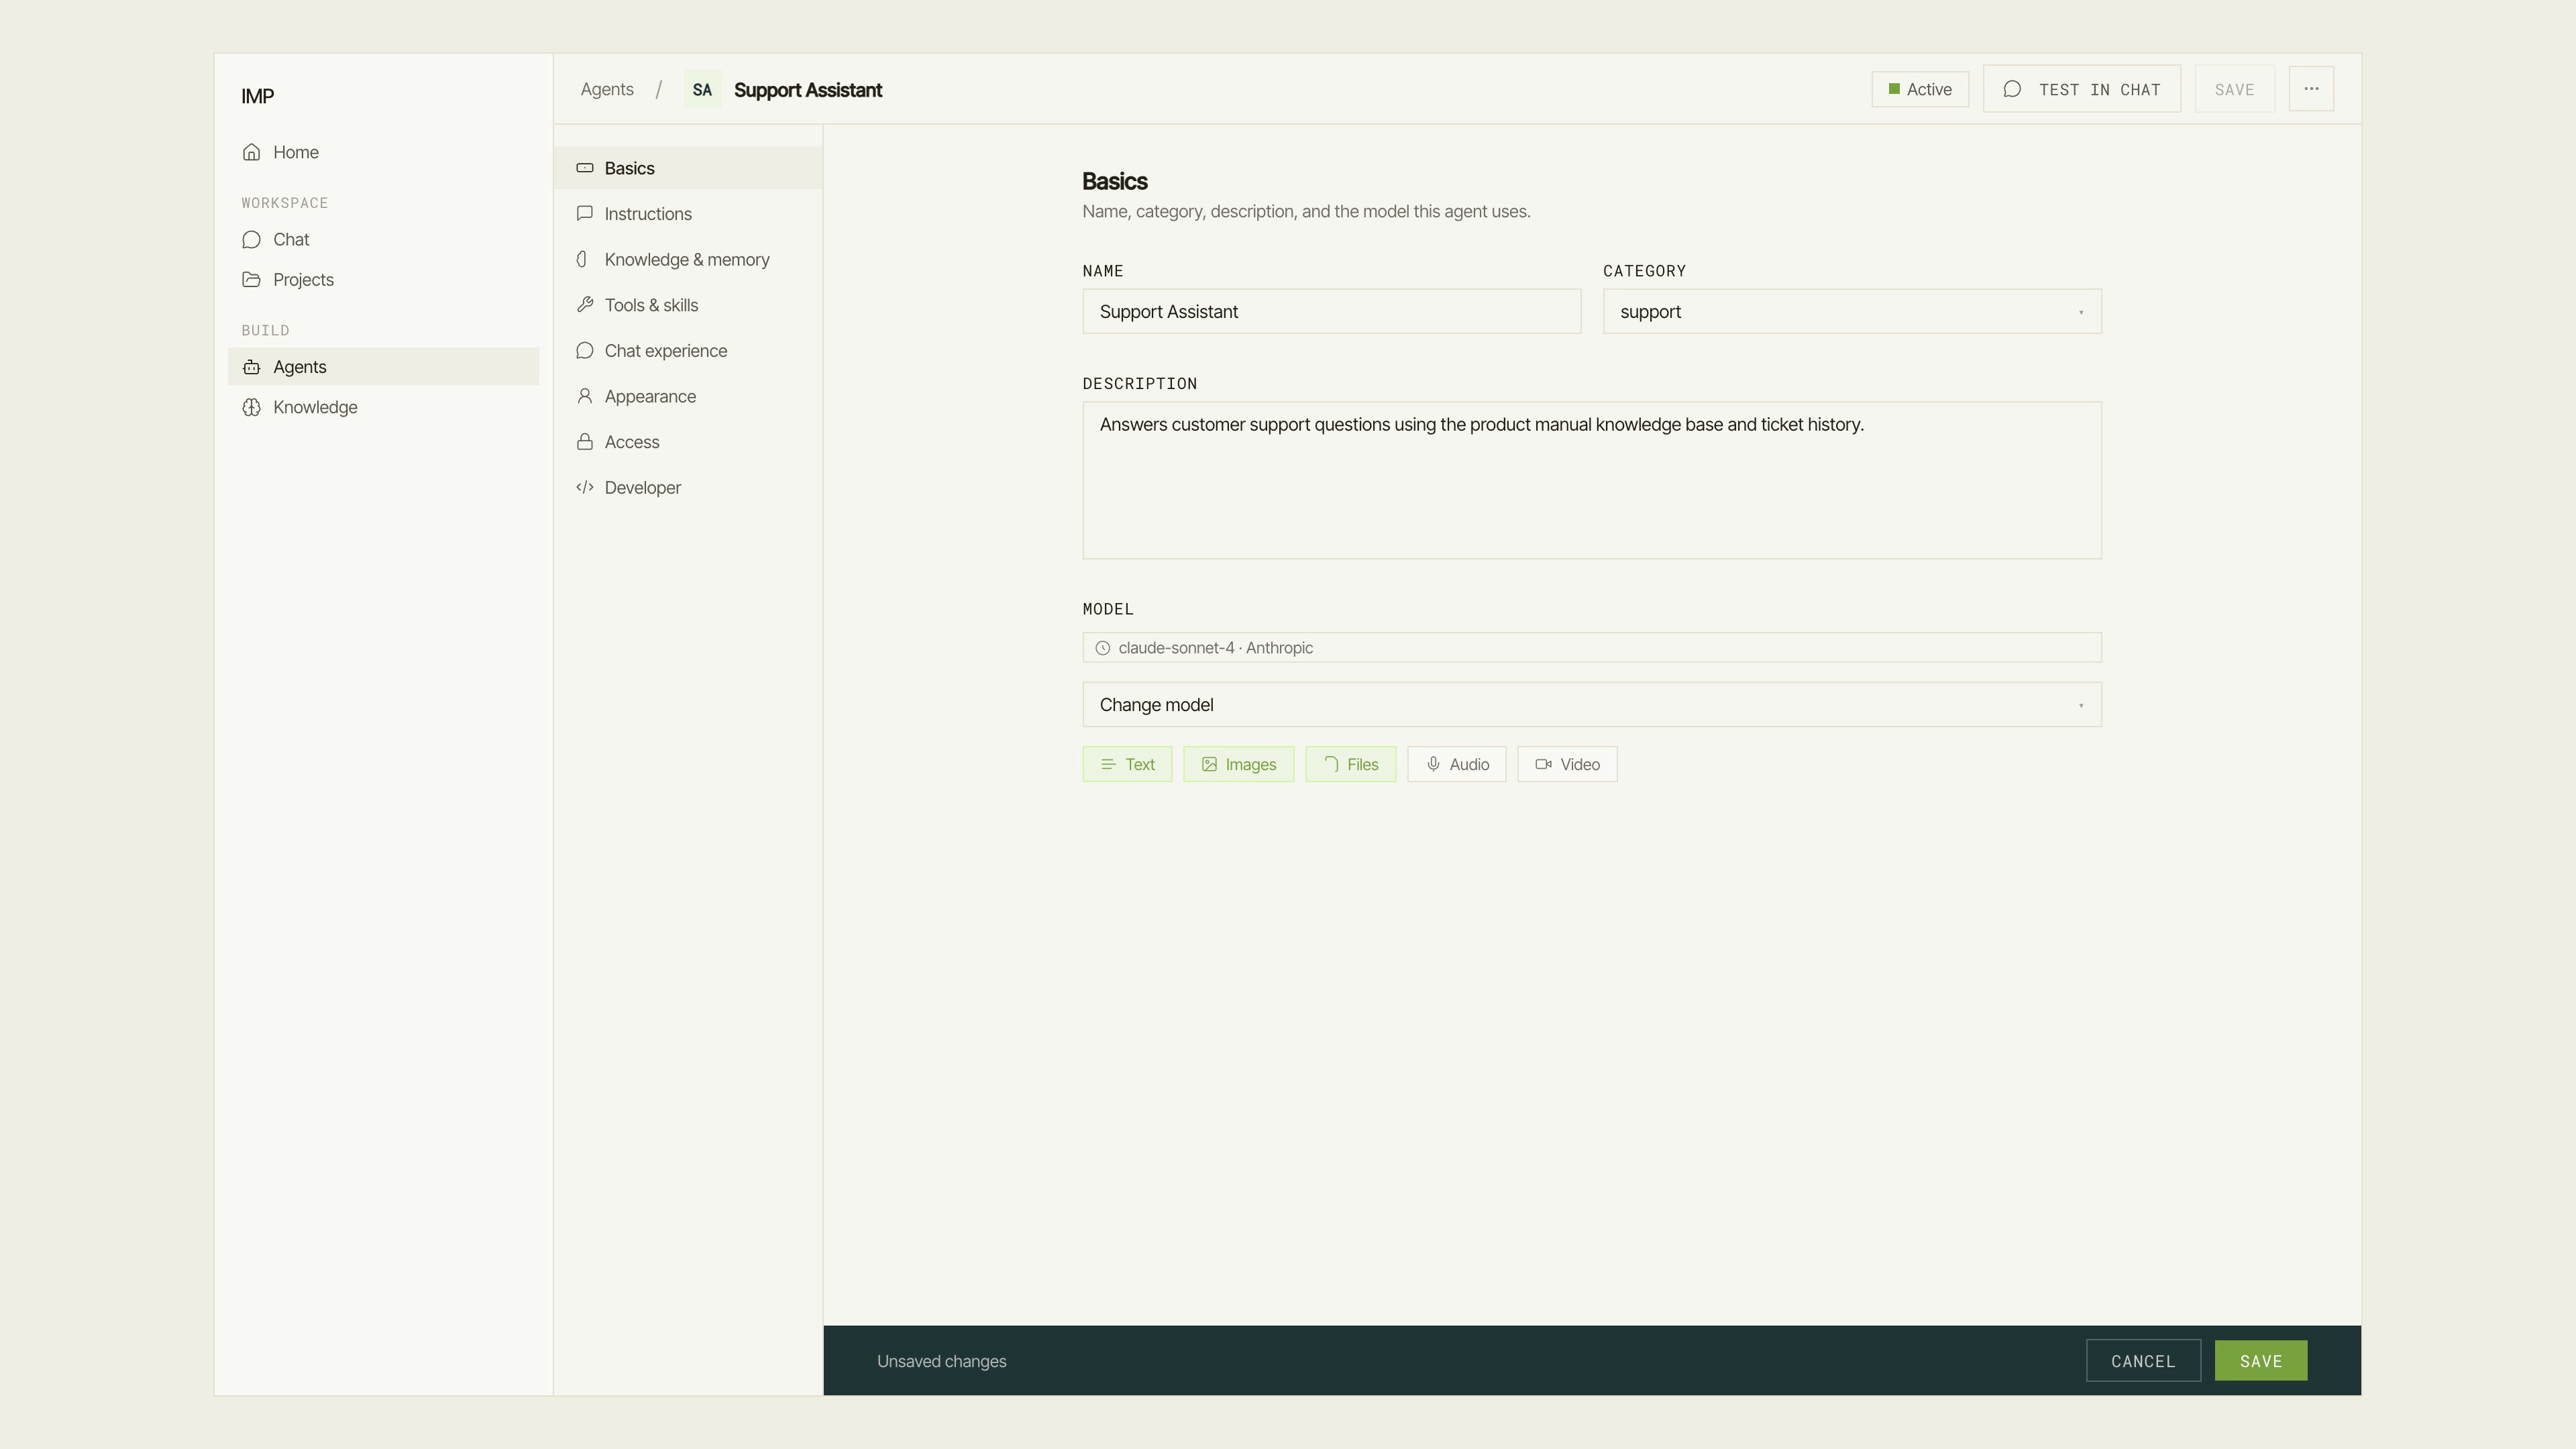The width and height of the screenshot is (2576, 1449).
Task: Click into the Description text area
Action: point(1592,480)
